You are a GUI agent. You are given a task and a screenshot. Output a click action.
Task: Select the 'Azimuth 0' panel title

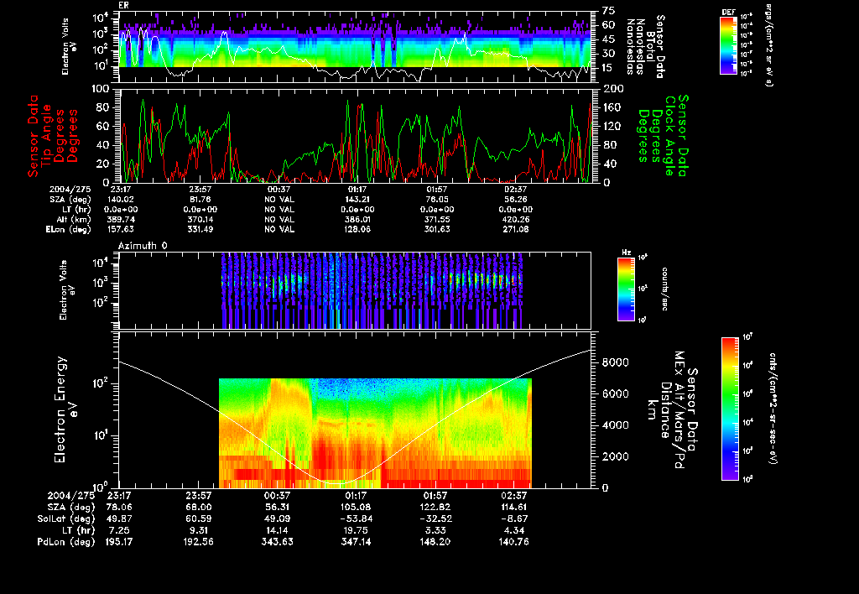coord(143,246)
